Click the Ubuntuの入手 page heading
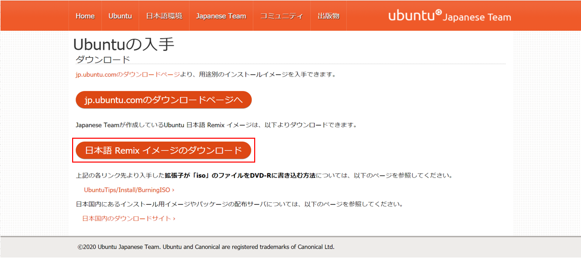Viewport: 581px width, 262px height. tap(124, 44)
